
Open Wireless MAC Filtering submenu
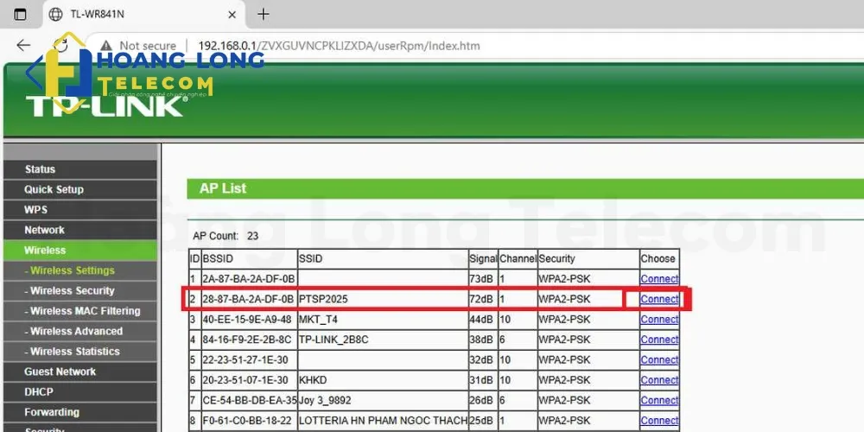[80, 311]
